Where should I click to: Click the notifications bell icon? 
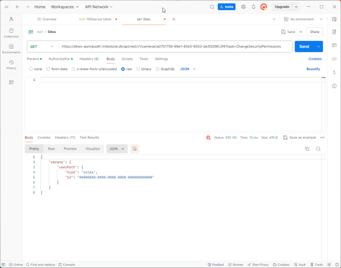point(253,7)
